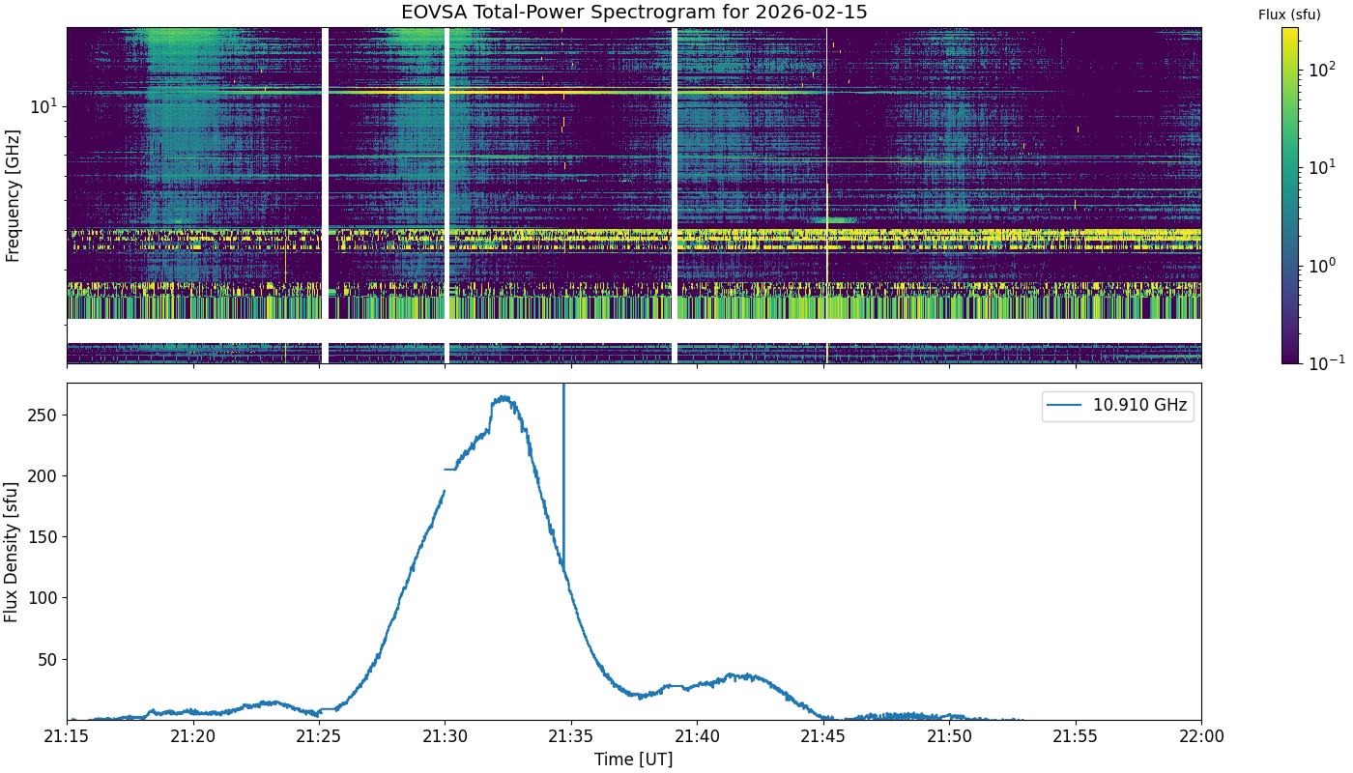Click the "Time [UT]" x-axis label
The height and width of the screenshot is (773, 1353).
[x=633, y=759]
